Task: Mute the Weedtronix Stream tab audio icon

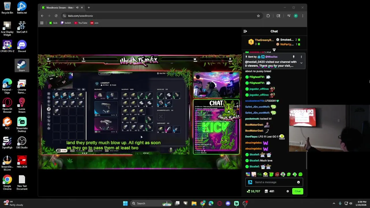Action: [77, 8]
